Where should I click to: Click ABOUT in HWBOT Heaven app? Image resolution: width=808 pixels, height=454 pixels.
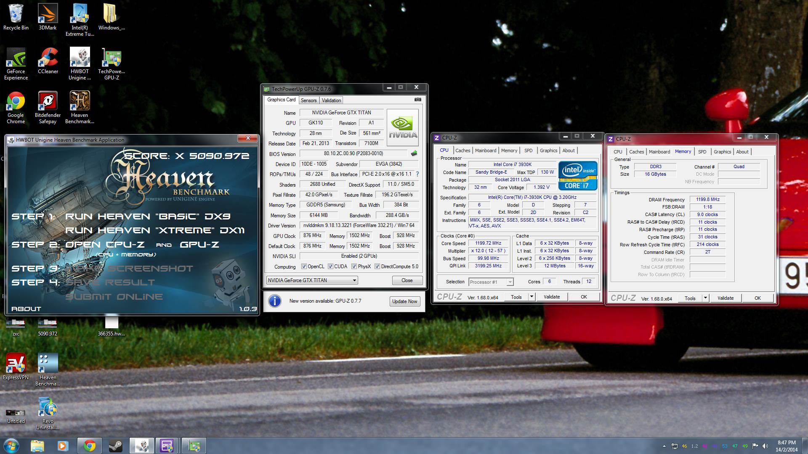tap(26, 309)
